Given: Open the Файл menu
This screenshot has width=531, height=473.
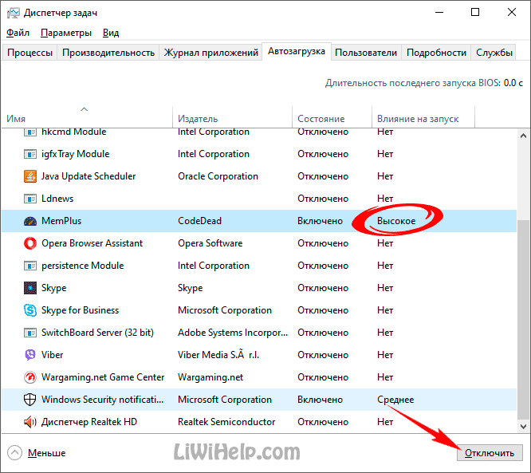Looking at the screenshot, I should coord(18,33).
